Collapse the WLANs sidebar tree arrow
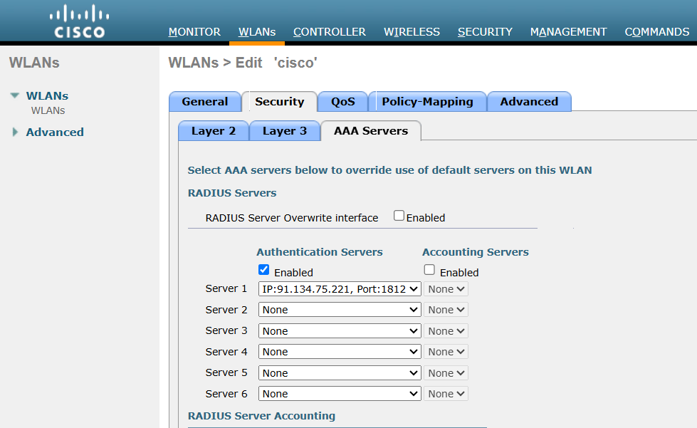The width and height of the screenshot is (697, 428). pyautogui.click(x=15, y=95)
